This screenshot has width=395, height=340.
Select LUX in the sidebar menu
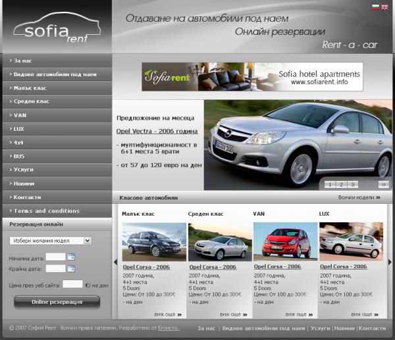(57, 129)
